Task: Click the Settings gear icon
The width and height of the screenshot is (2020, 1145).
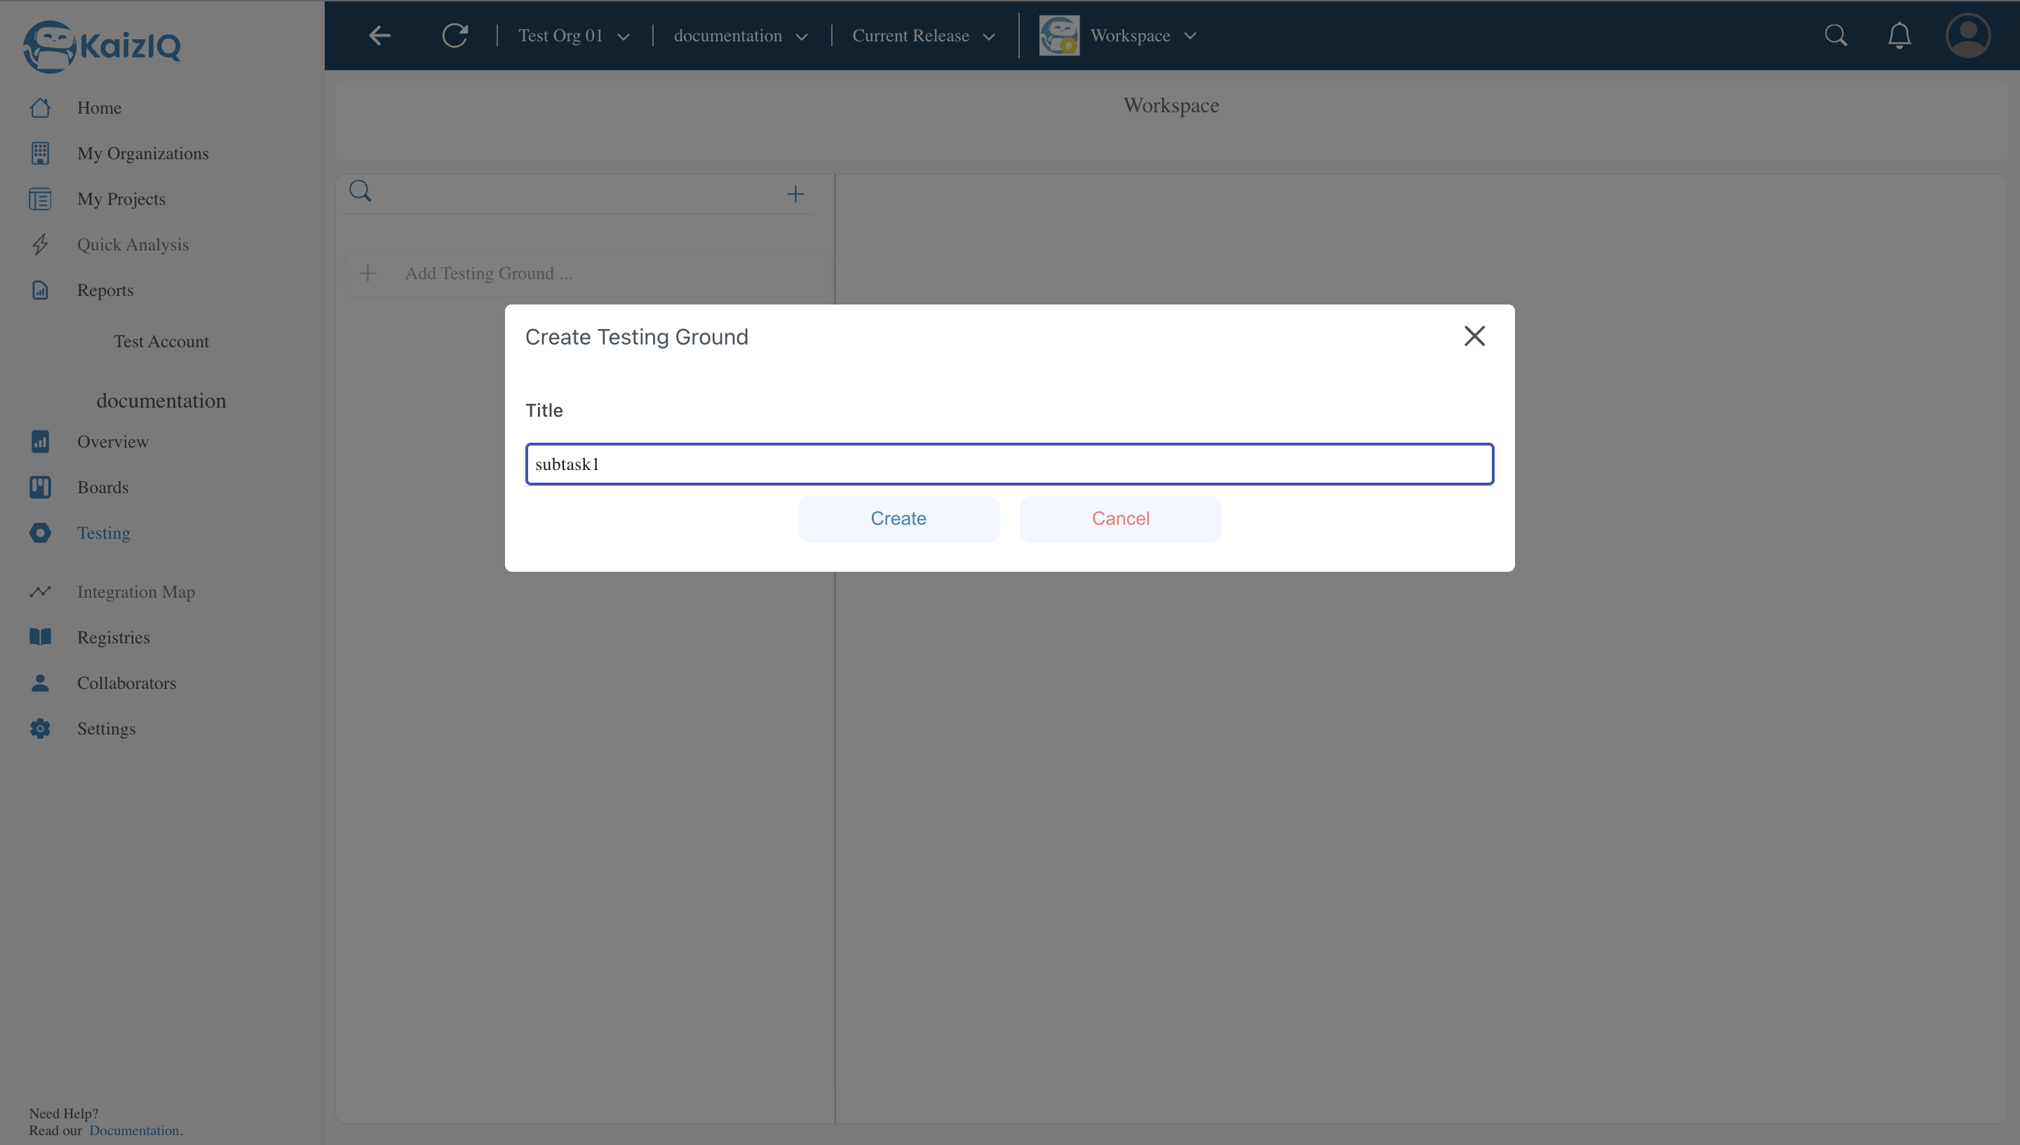Action: (x=40, y=729)
